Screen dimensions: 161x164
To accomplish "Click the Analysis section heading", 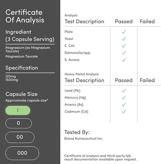I will click(x=71, y=15).
